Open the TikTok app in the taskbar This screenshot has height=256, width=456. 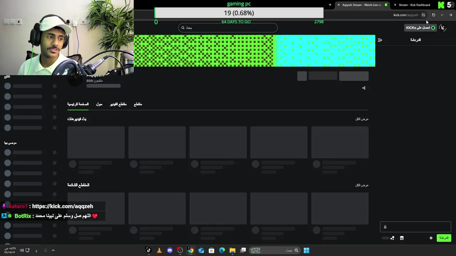(149, 250)
